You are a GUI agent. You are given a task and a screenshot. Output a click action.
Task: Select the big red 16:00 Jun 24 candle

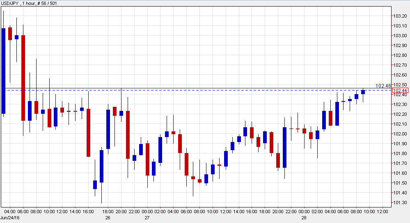tap(88, 133)
